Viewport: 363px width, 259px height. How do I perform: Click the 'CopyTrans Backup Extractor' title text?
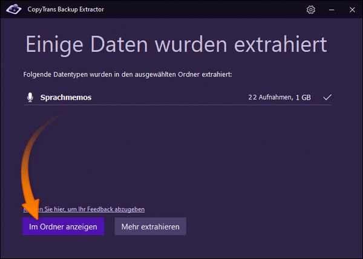pyautogui.click(x=66, y=10)
